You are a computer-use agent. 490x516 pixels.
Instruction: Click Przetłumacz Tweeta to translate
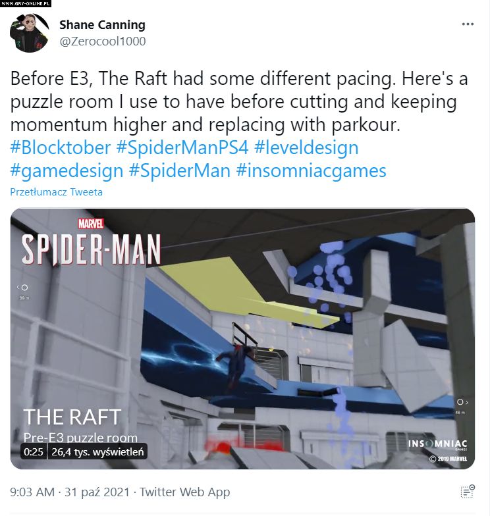[x=57, y=192]
